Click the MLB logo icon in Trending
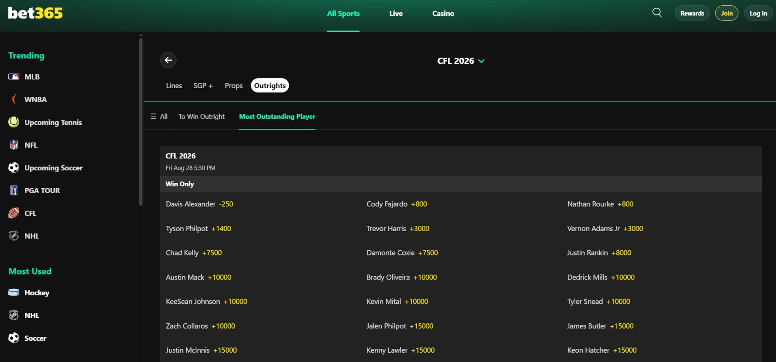Image resolution: width=776 pixels, height=362 pixels. [x=14, y=77]
